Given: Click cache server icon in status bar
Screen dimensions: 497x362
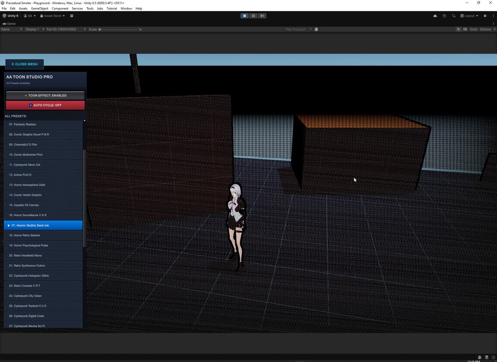Looking at the screenshot, I should (x=487, y=357).
